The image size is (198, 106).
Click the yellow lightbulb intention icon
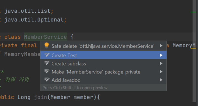point(46,45)
